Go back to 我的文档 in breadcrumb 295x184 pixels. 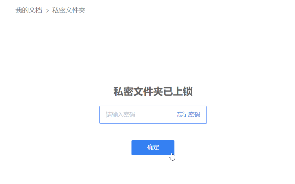(x=29, y=10)
